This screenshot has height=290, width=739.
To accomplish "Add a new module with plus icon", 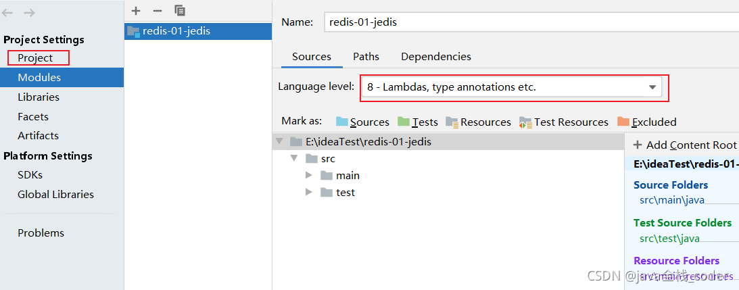I will point(136,10).
